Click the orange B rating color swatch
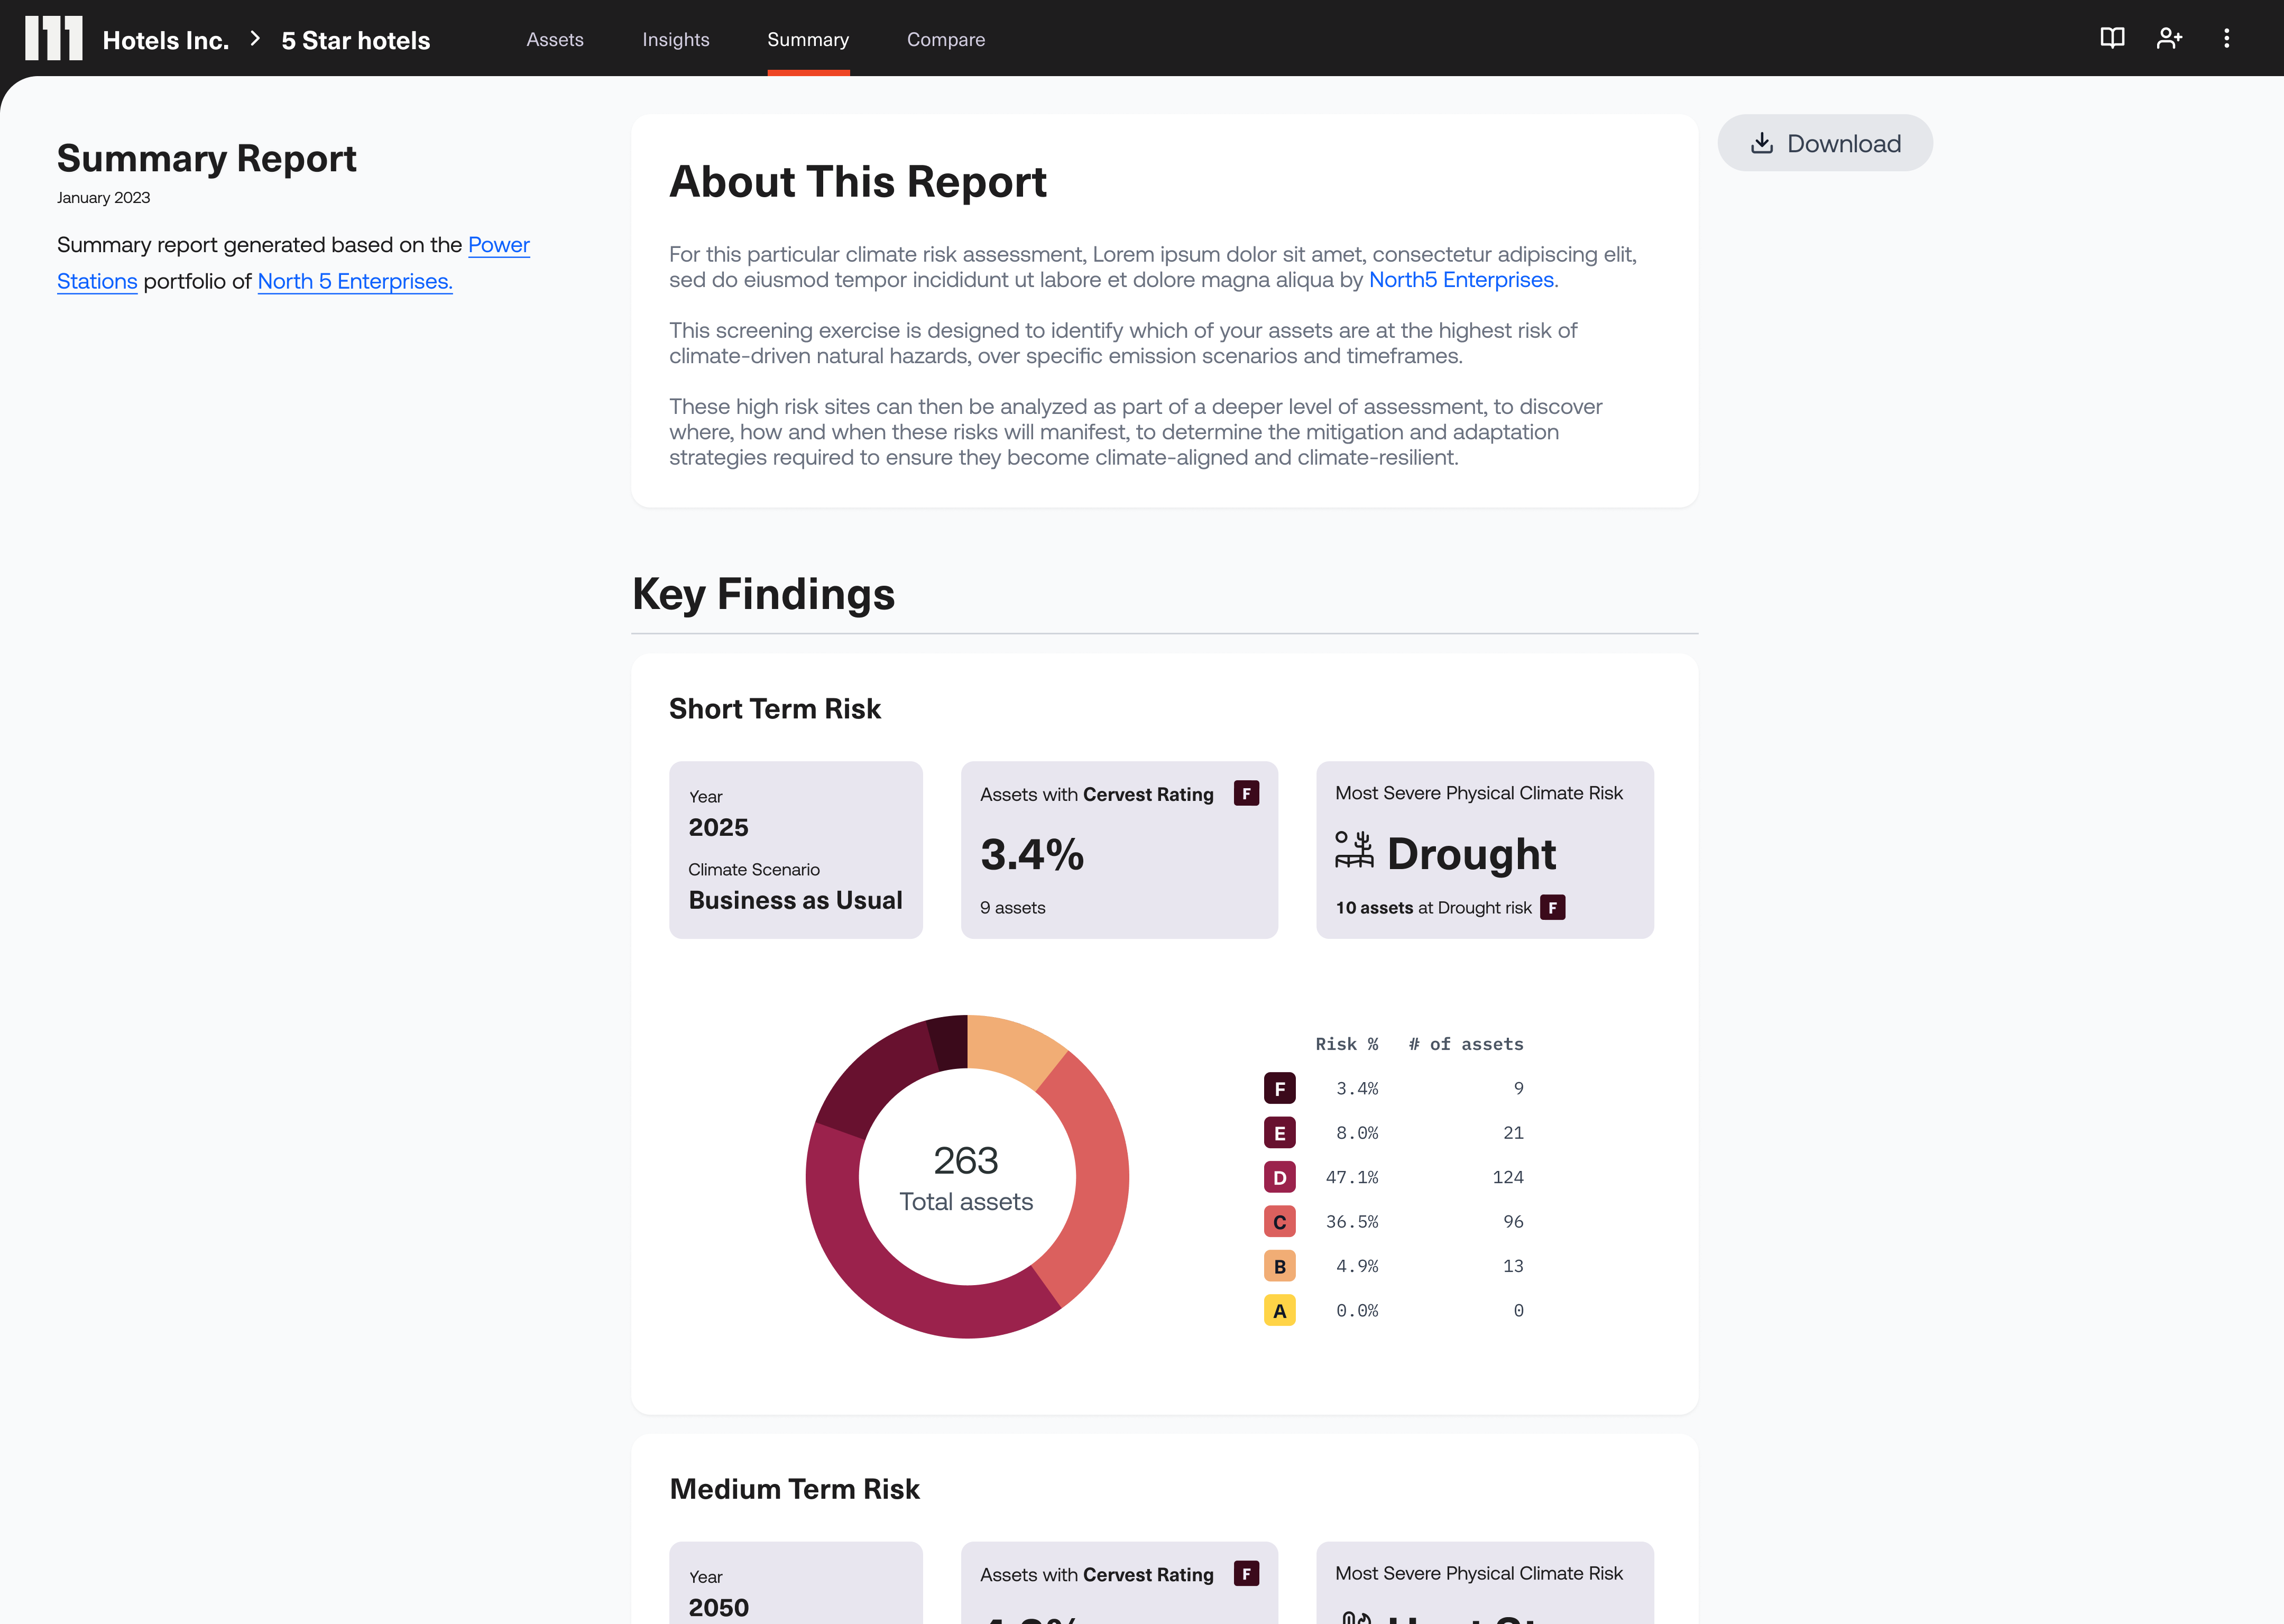Image resolution: width=2284 pixels, height=1624 pixels. [x=1279, y=1266]
